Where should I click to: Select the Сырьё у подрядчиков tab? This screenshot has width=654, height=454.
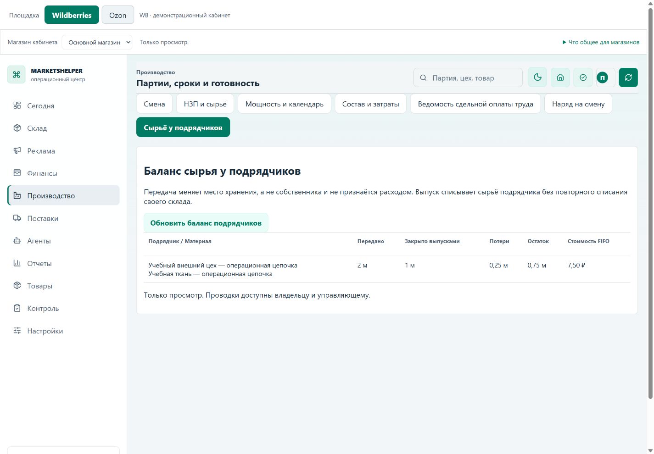click(183, 127)
